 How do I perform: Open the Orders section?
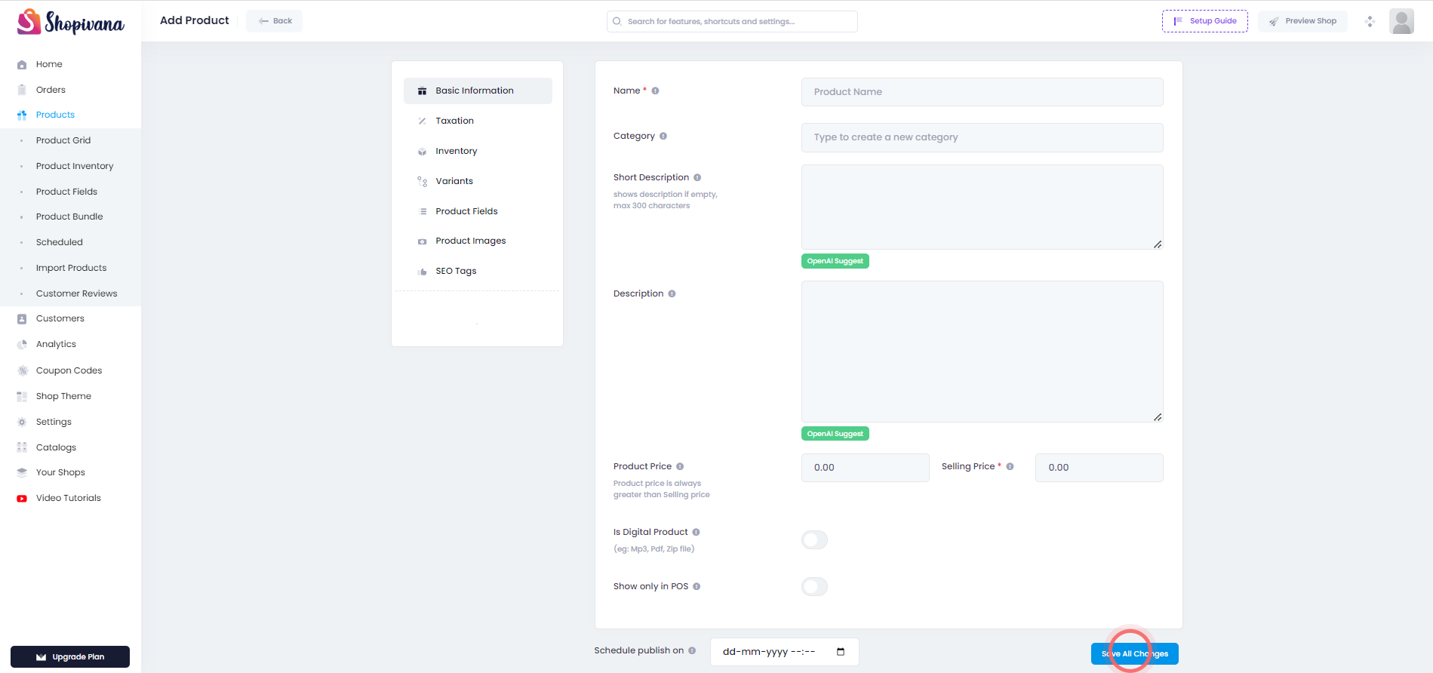point(51,90)
